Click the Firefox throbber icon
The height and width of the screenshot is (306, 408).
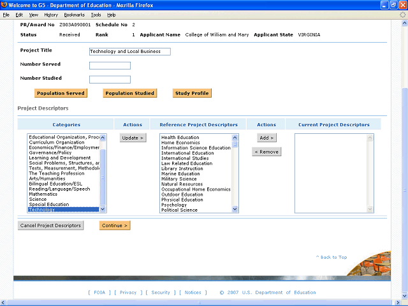pos(401,14)
